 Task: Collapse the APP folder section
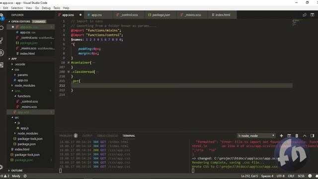click(9, 59)
